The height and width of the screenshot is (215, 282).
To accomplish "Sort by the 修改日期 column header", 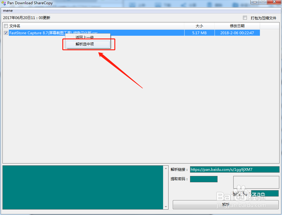I will coord(237,26).
